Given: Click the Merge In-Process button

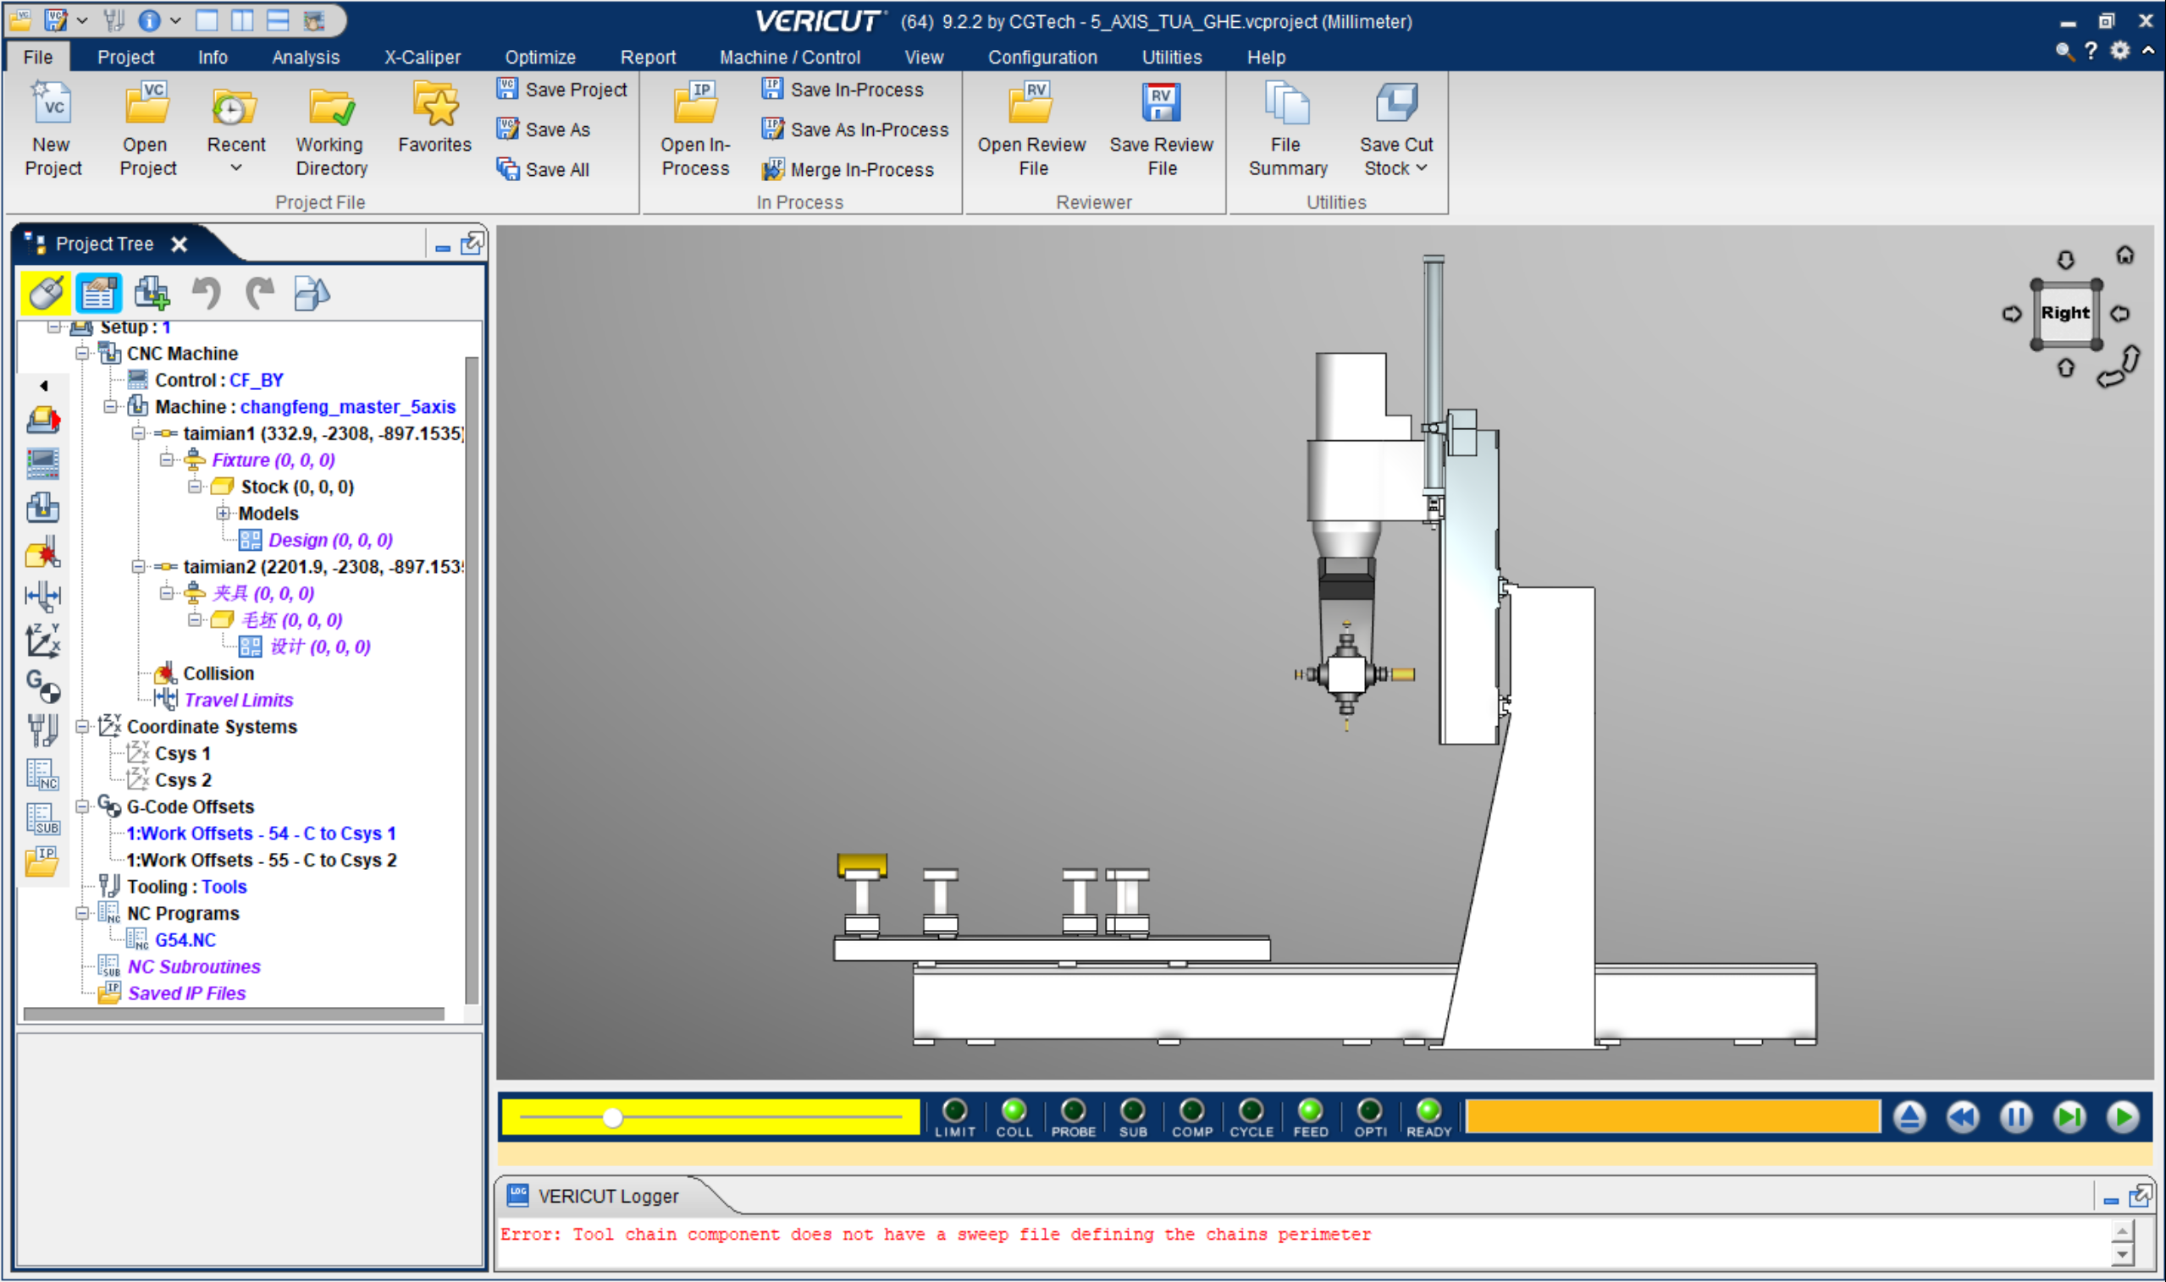Looking at the screenshot, I should tap(861, 169).
